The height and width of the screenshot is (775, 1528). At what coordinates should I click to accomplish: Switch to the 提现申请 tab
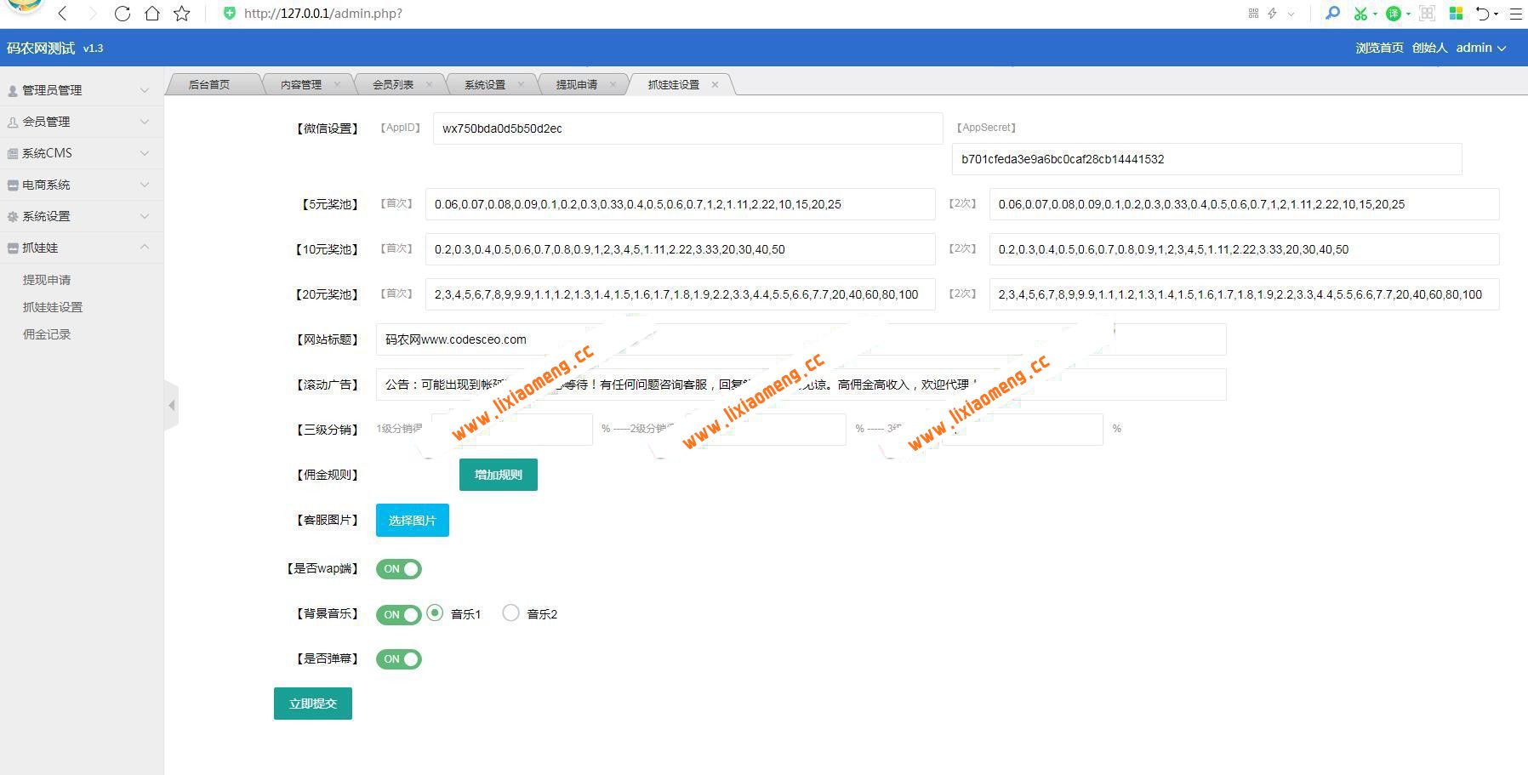point(579,83)
